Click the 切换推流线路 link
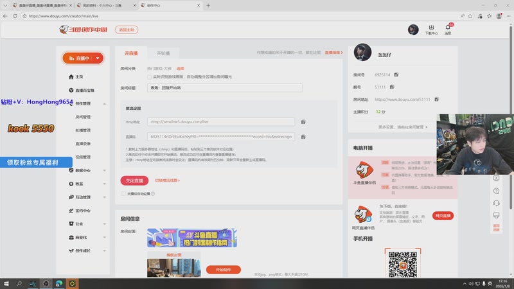 167,180
